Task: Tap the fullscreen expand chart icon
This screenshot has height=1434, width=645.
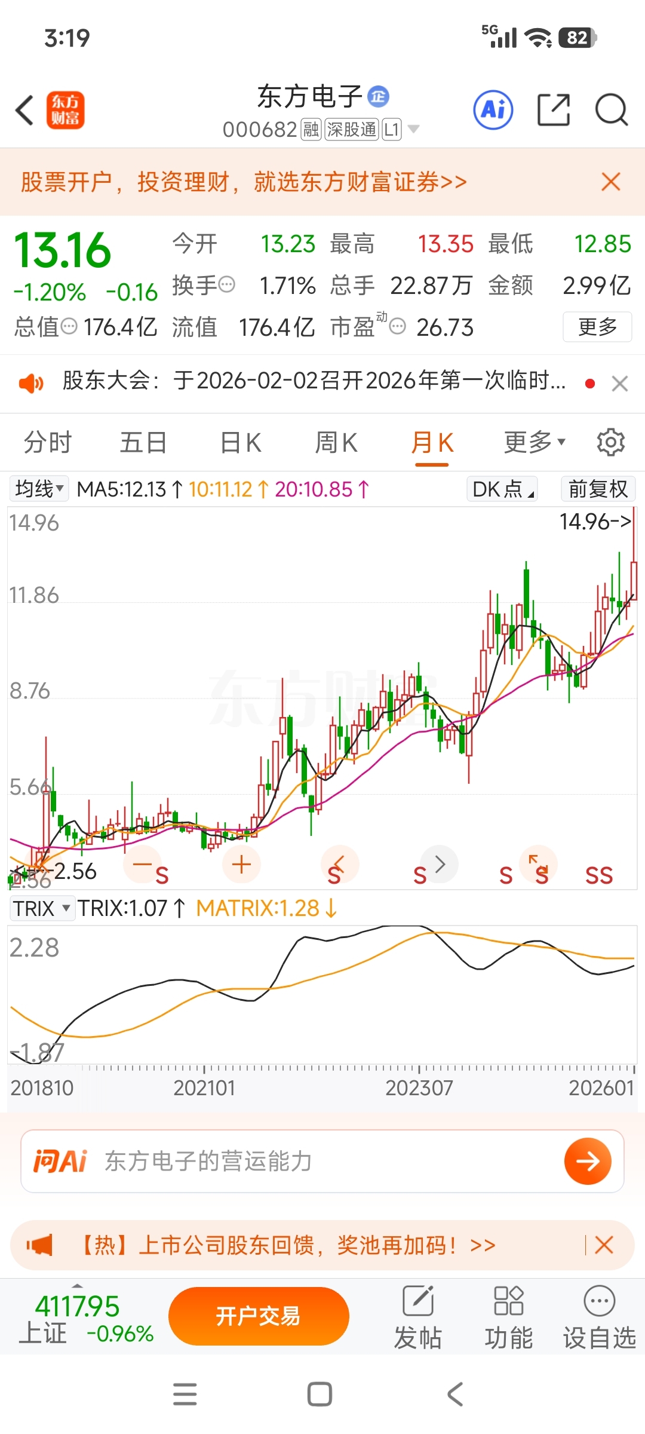Action: (538, 864)
